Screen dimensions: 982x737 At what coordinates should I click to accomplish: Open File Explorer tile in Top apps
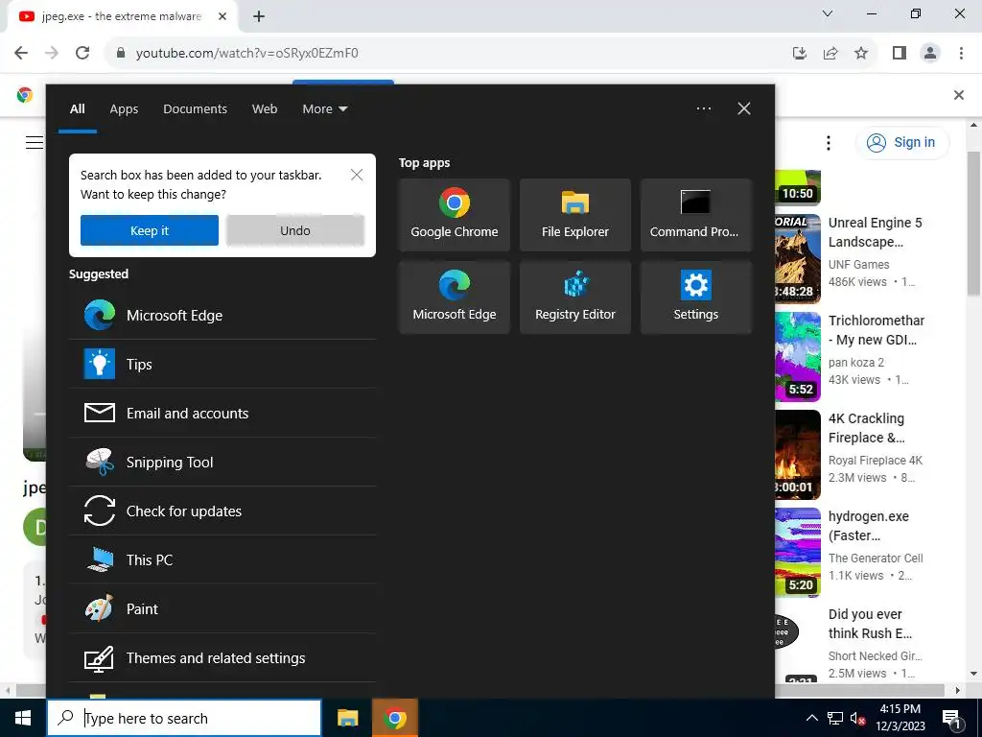click(x=575, y=215)
